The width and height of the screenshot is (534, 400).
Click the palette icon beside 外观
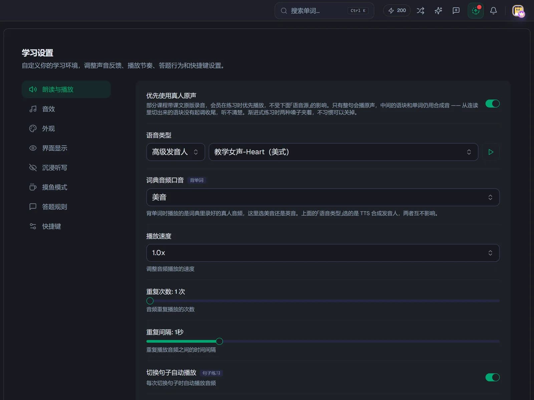click(33, 128)
